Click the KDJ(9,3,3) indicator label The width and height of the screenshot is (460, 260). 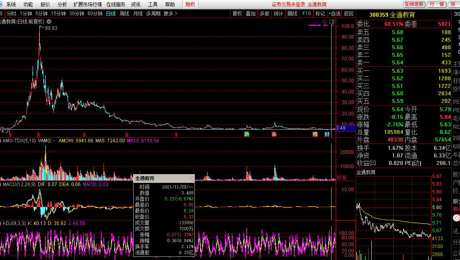14,223
